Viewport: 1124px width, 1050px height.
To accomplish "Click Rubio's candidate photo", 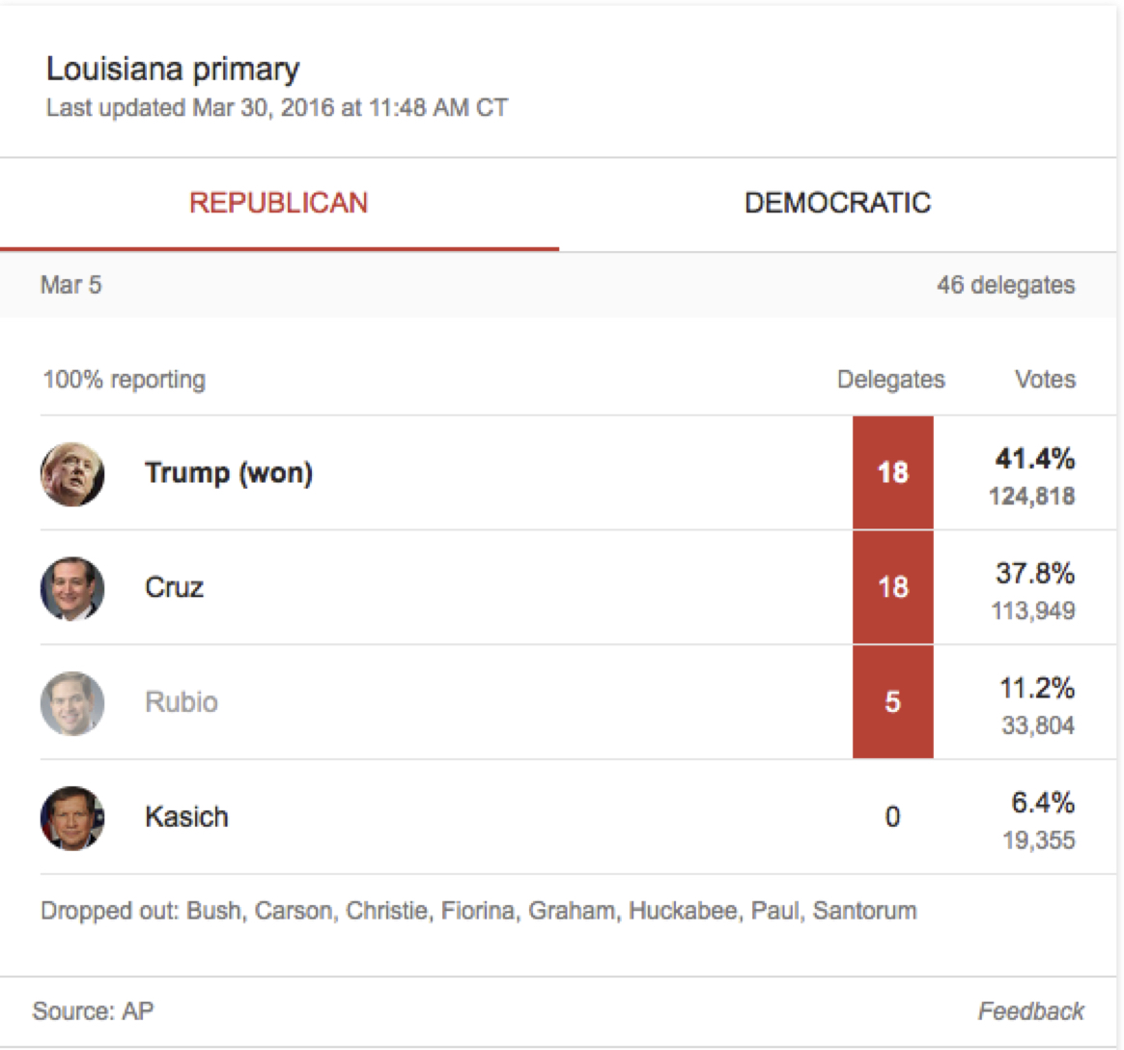I will coord(72,703).
